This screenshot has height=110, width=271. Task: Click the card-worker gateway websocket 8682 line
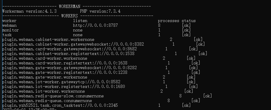pyautogui.click(x=70, y=49)
